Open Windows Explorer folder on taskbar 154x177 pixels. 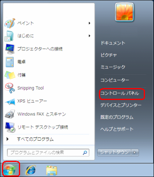click(52, 170)
